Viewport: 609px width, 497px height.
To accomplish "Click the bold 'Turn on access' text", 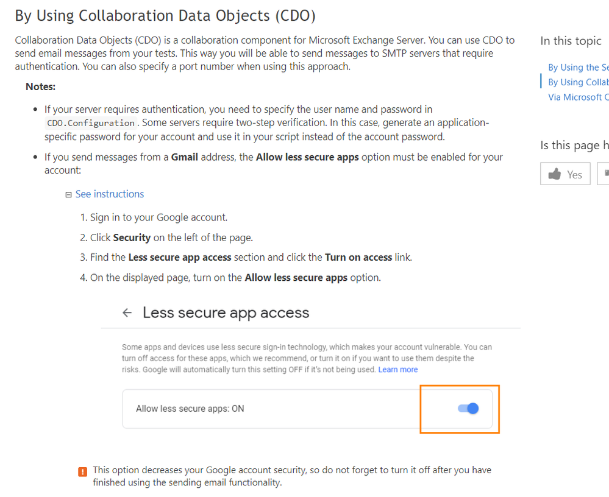I will pos(358,257).
